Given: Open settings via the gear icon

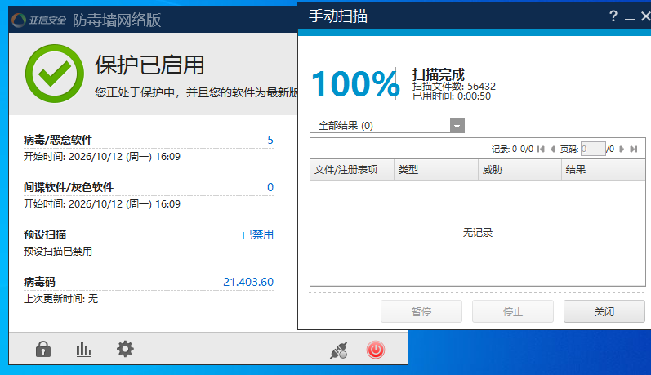Looking at the screenshot, I should tap(125, 349).
